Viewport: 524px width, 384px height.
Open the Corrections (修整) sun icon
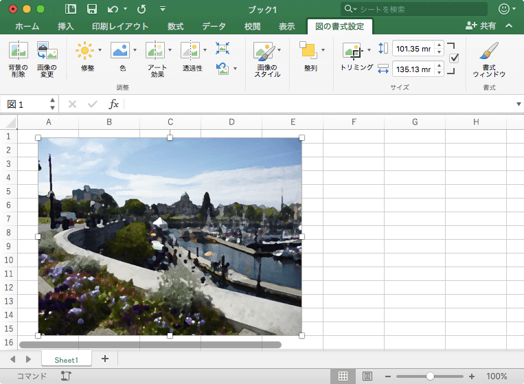point(84,50)
